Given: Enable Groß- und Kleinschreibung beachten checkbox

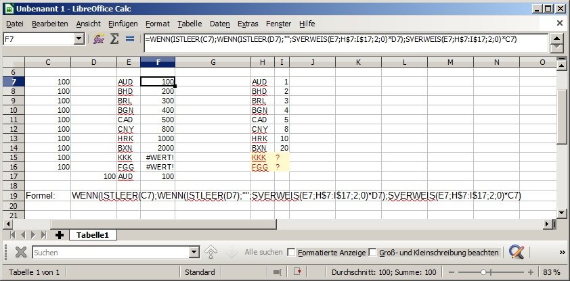Looking at the screenshot, I should point(372,252).
